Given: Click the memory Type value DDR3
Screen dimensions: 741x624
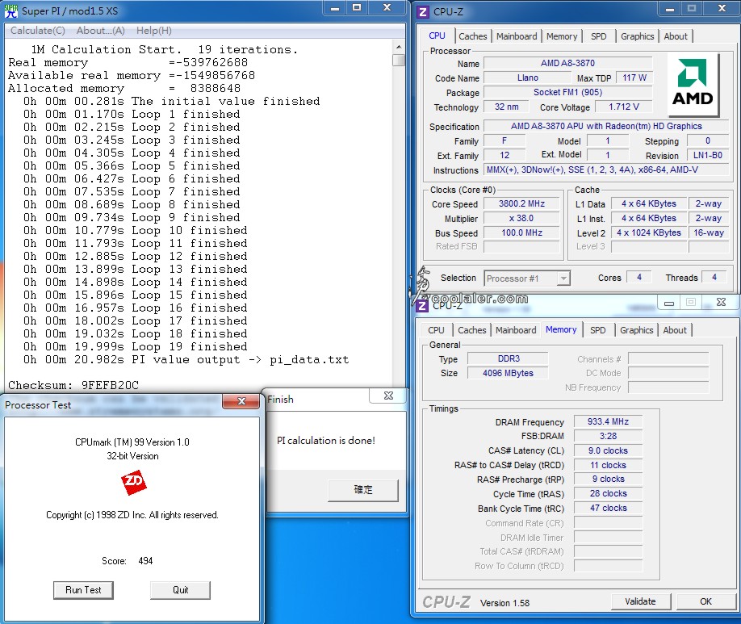Looking at the screenshot, I should [509, 358].
